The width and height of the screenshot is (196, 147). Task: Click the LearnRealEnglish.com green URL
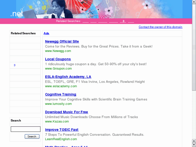[61, 139]
